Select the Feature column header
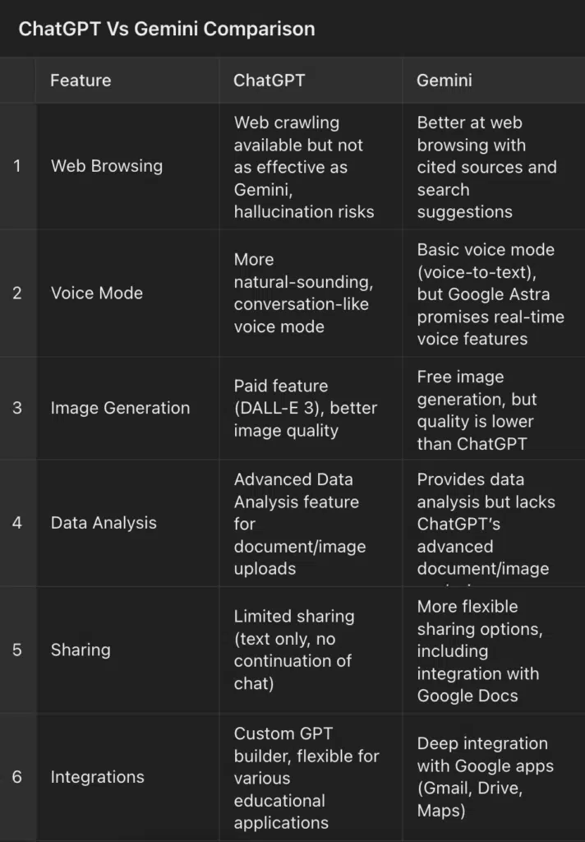Screen dimensions: 585x842 pos(81,81)
